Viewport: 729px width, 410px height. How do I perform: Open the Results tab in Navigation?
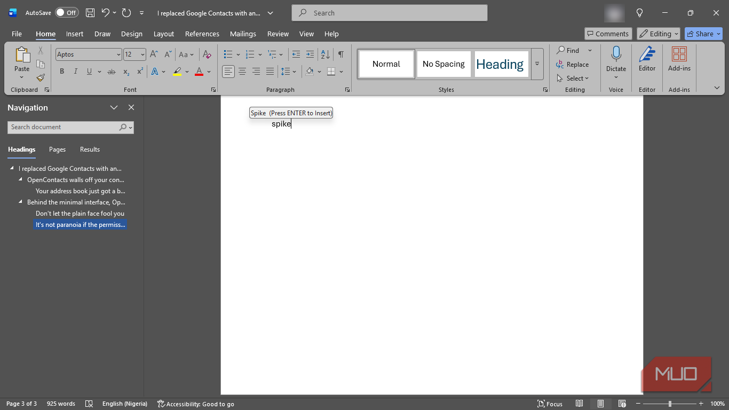pos(90,149)
